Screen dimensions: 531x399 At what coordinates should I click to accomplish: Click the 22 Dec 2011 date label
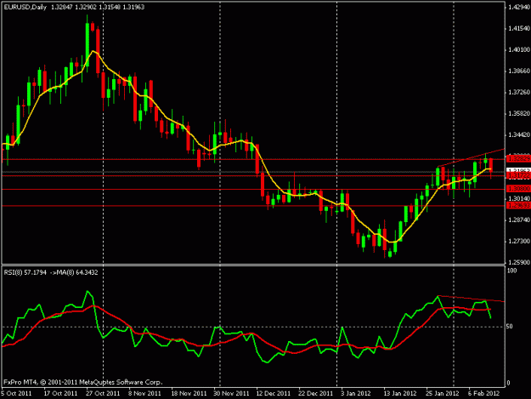coord(315,394)
